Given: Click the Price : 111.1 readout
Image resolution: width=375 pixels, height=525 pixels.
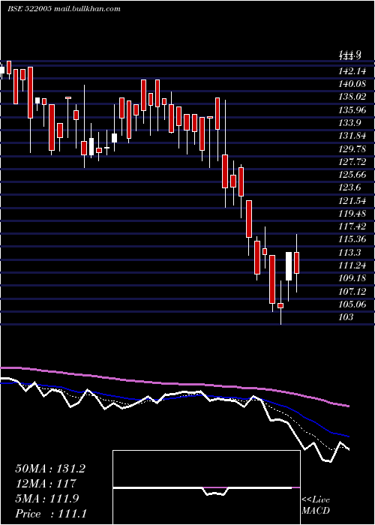Looking at the screenshot, I should click(x=51, y=513).
